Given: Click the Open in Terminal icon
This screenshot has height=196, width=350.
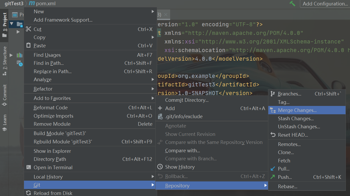Looking at the screenshot, I should pos(28,167).
